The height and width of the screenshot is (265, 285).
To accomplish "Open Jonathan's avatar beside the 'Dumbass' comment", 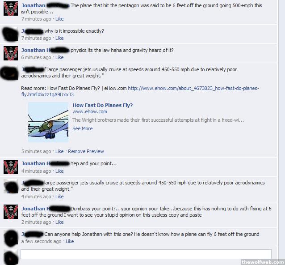I will click(x=11, y=212).
